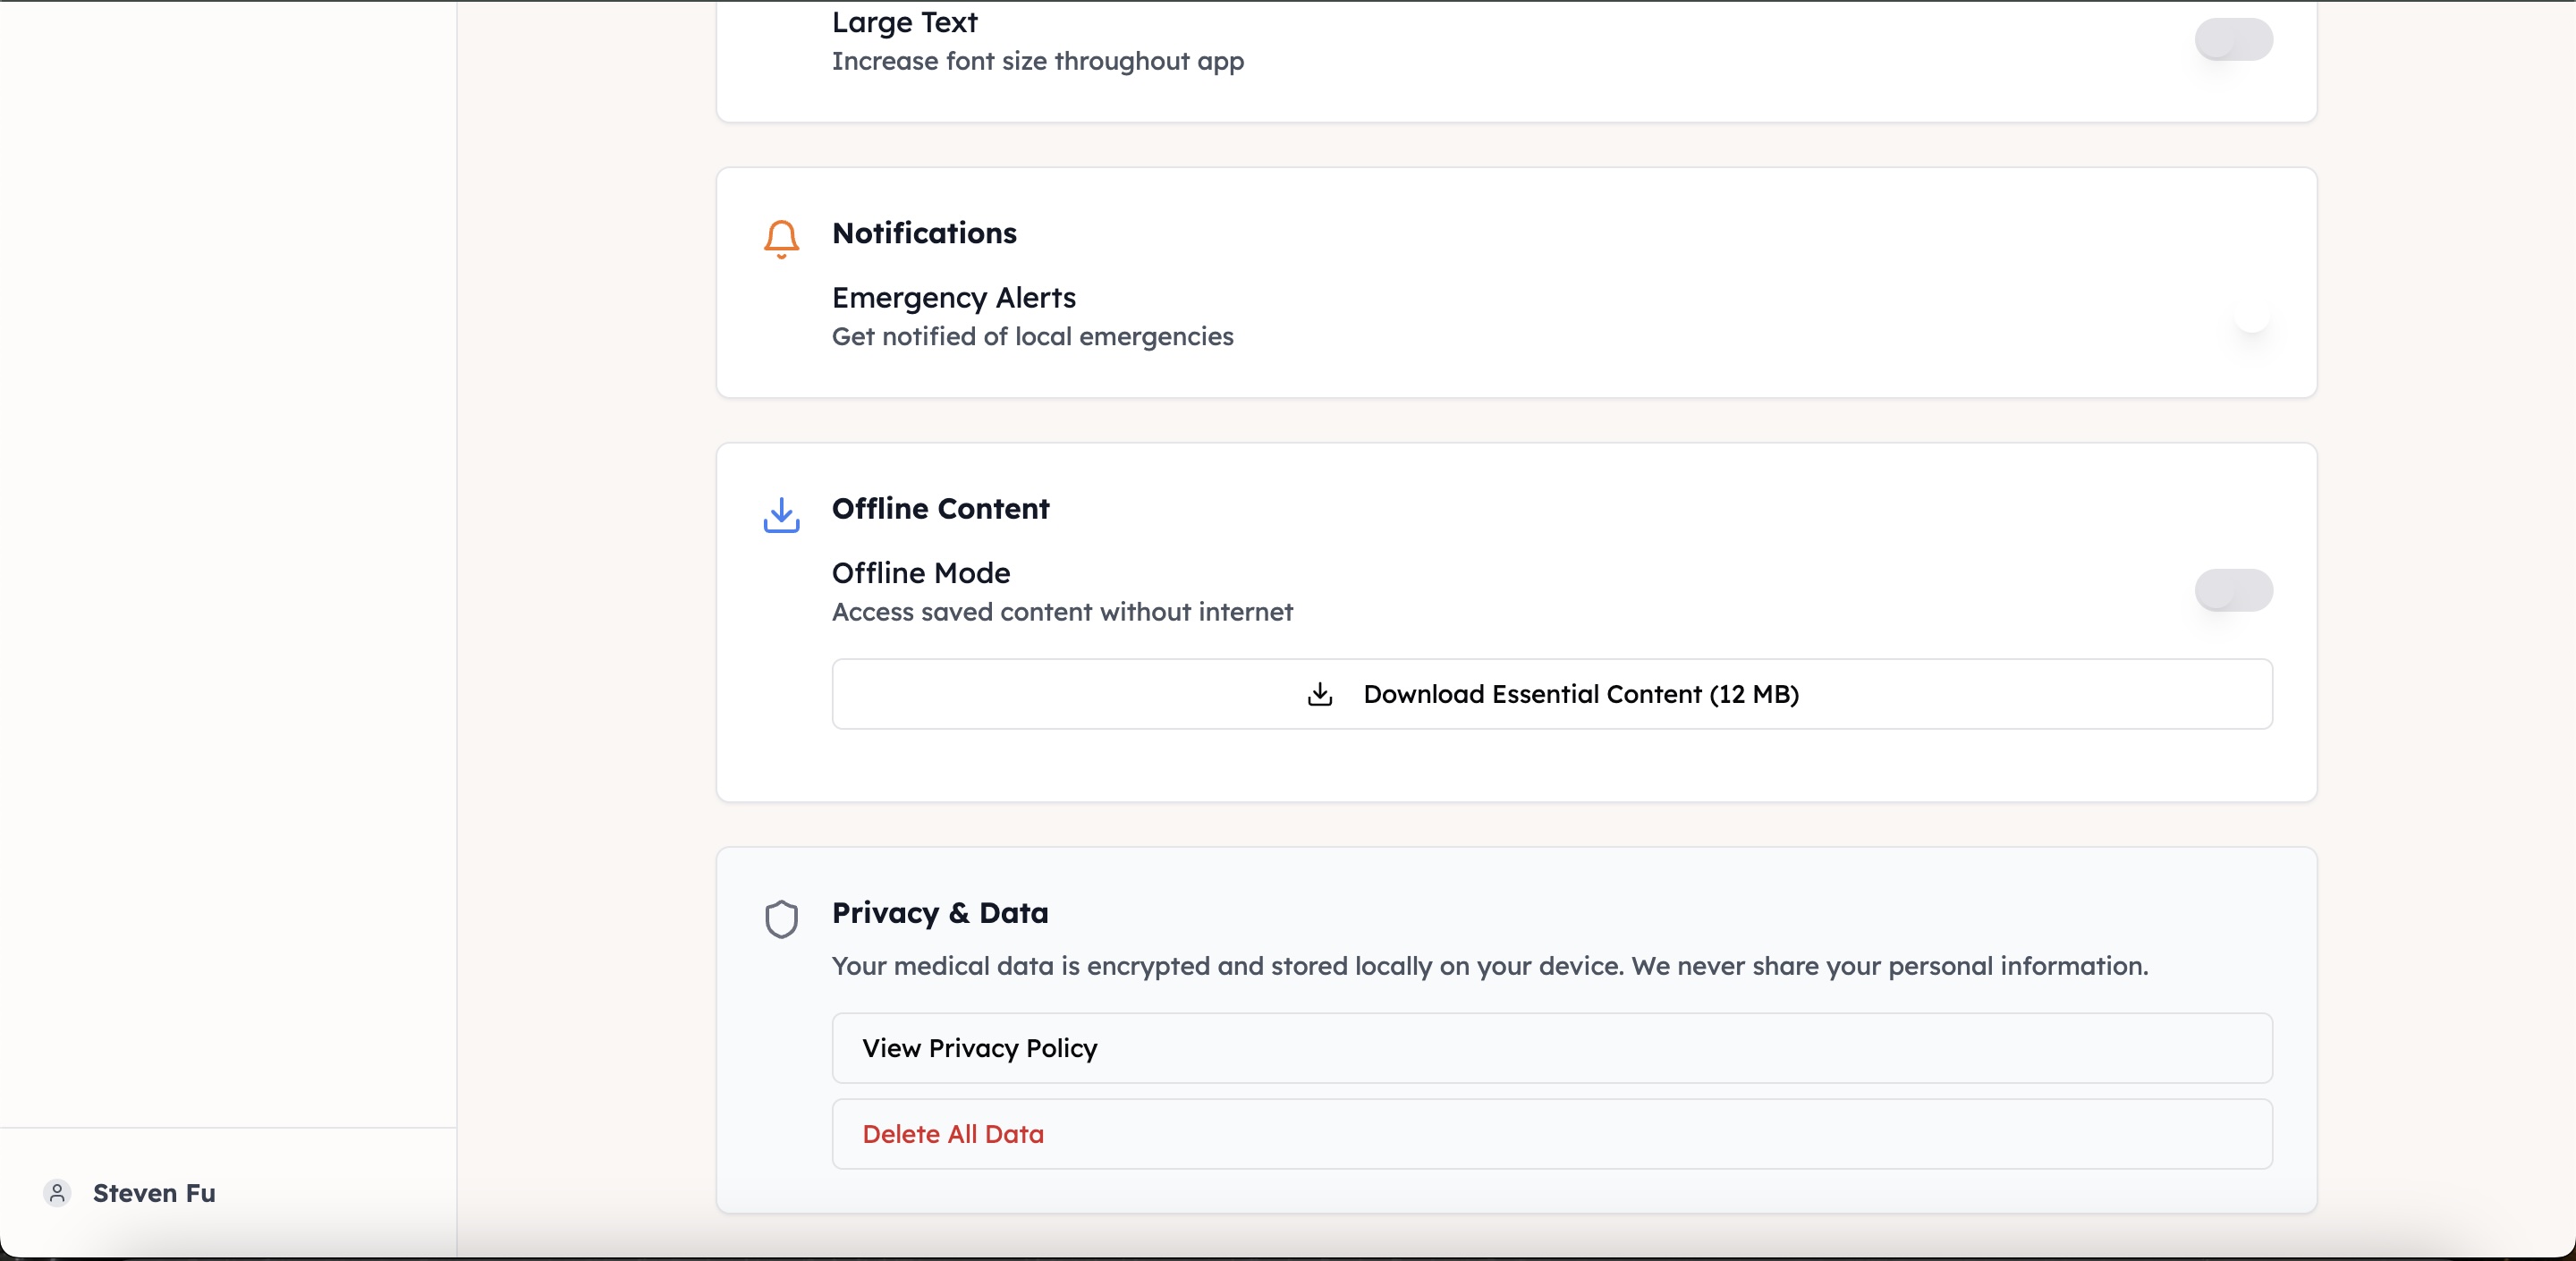Click the Notifications section heading
The height and width of the screenshot is (1261, 2576).
[x=923, y=233]
